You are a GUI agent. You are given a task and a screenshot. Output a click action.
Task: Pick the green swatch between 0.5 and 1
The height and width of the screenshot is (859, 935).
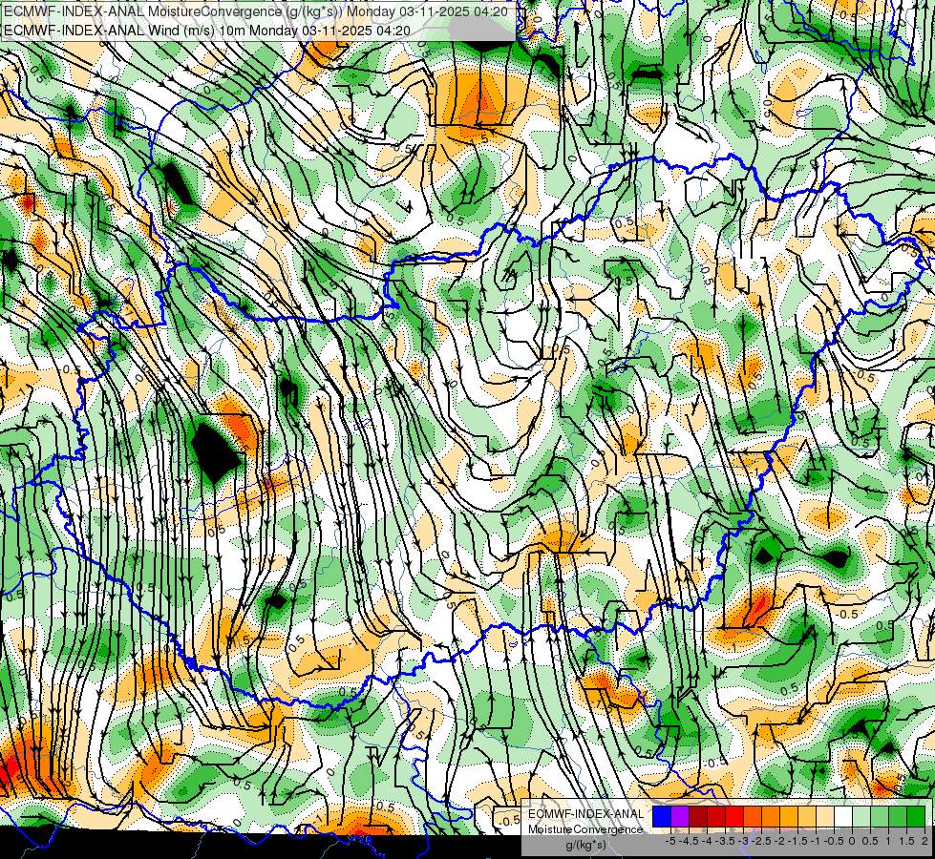click(880, 817)
